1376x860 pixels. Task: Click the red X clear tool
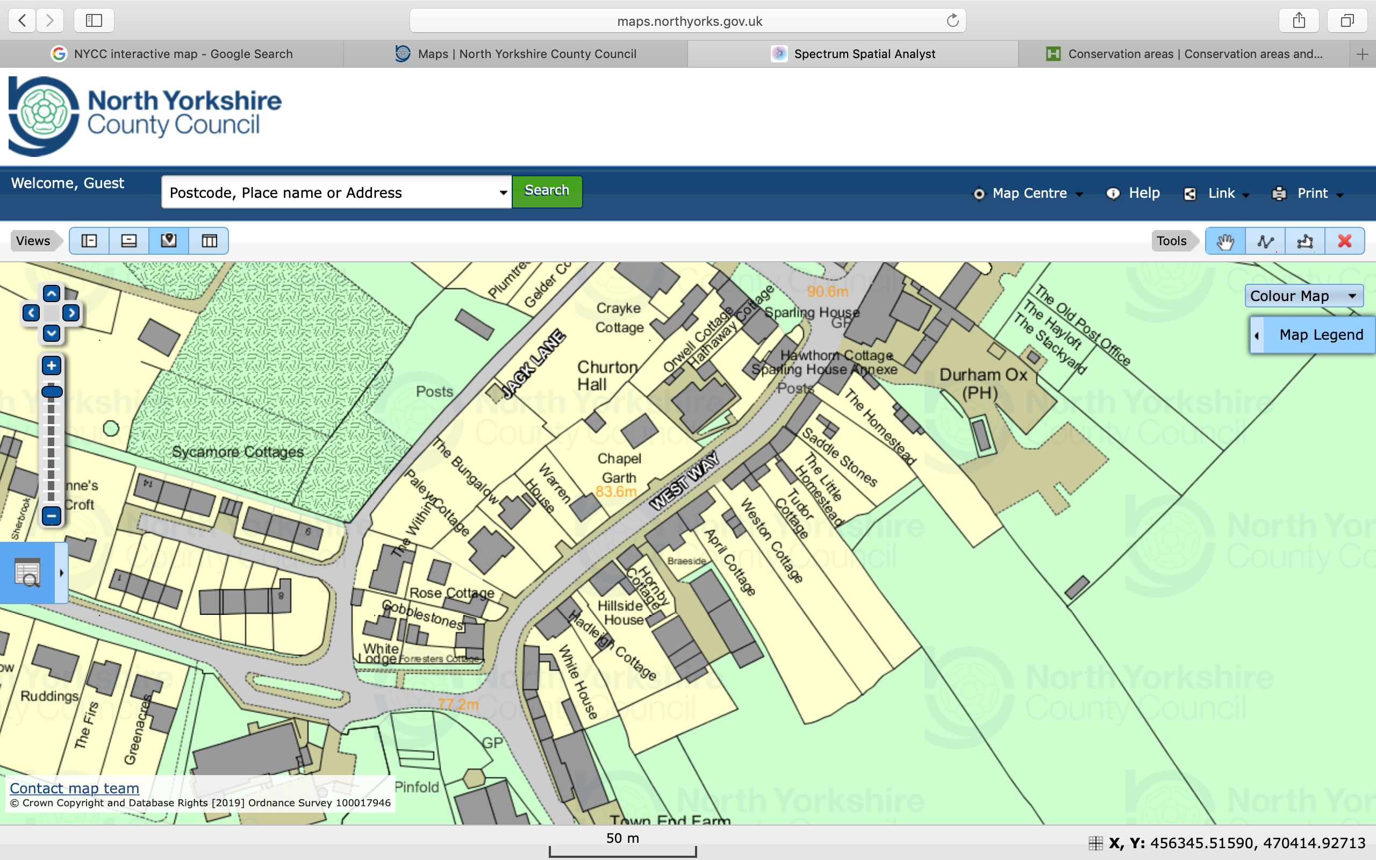(1344, 241)
